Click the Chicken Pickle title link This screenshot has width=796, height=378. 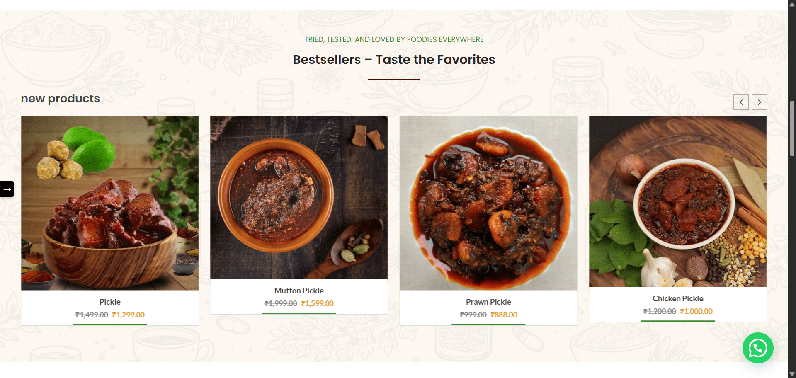(678, 298)
